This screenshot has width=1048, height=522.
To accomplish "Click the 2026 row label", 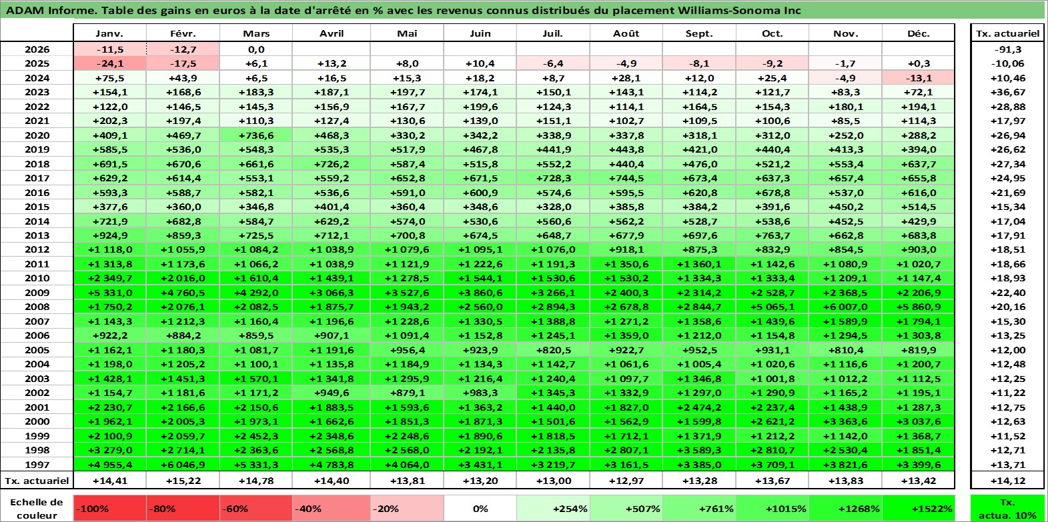I will (37, 49).
